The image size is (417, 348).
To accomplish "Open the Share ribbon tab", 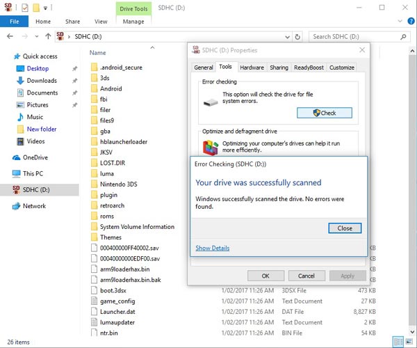I will point(72,22).
